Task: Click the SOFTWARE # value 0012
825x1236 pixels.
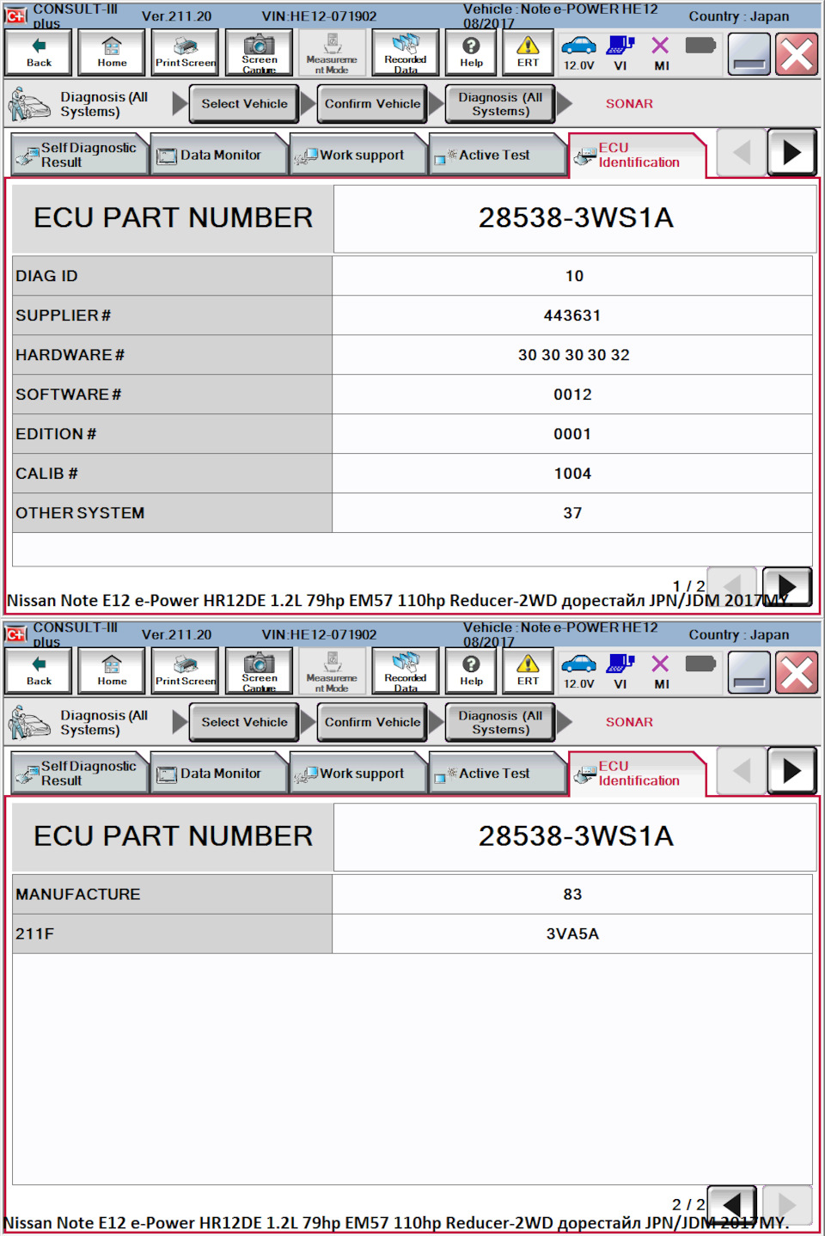Action: [x=572, y=395]
